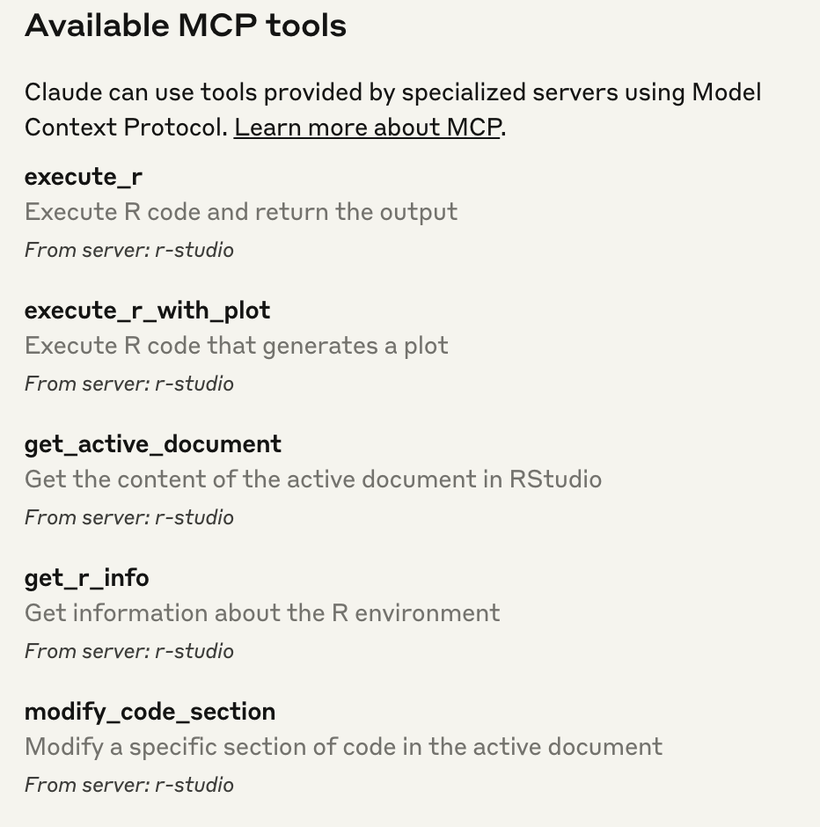Click the get_r_info tool name
The height and width of the screenshot is (827, 820).
87,578
